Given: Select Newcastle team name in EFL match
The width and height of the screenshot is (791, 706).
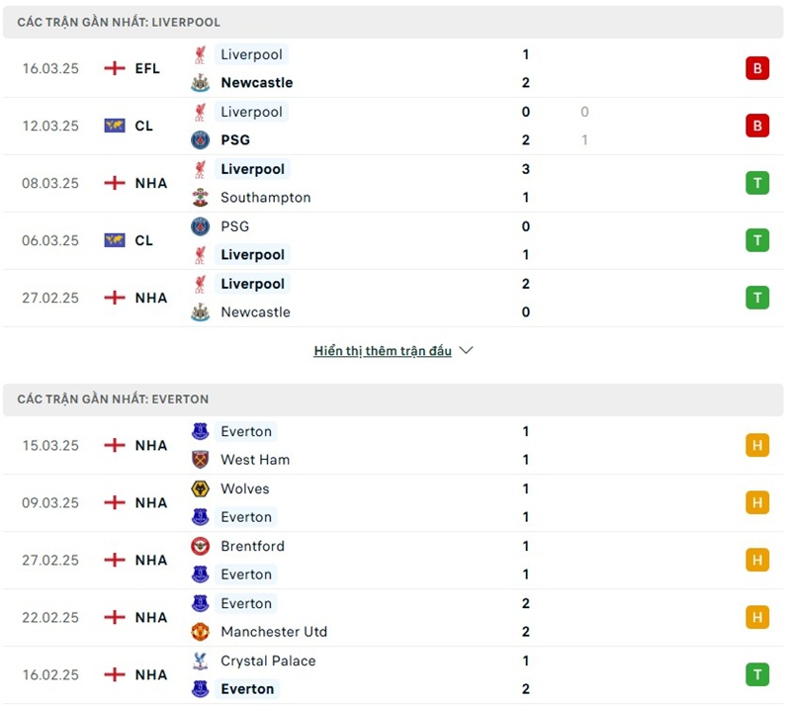Looking at the screenshot, I should [x=256, y=83].
